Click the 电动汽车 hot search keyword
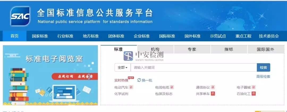Image resolution: width=287 pixels, height=112 pixels. click(121, 87)
